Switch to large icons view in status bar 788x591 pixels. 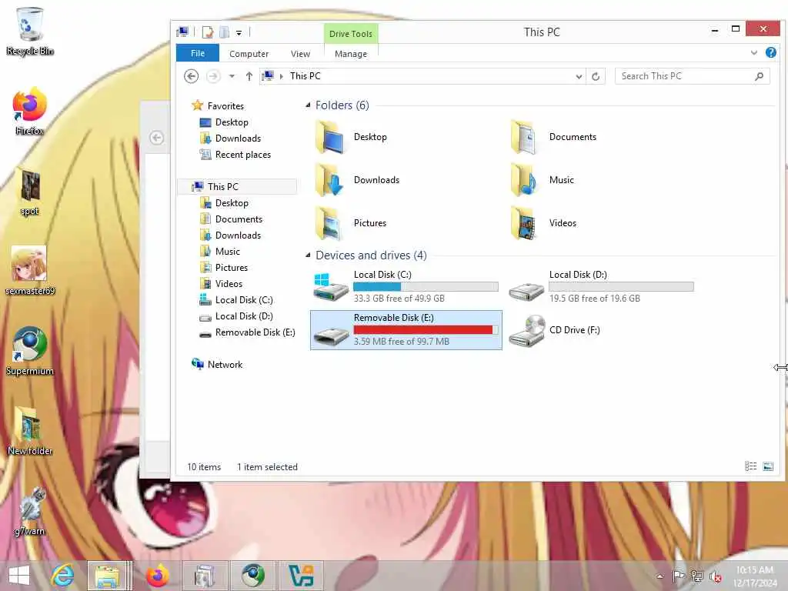pos(769,466)
